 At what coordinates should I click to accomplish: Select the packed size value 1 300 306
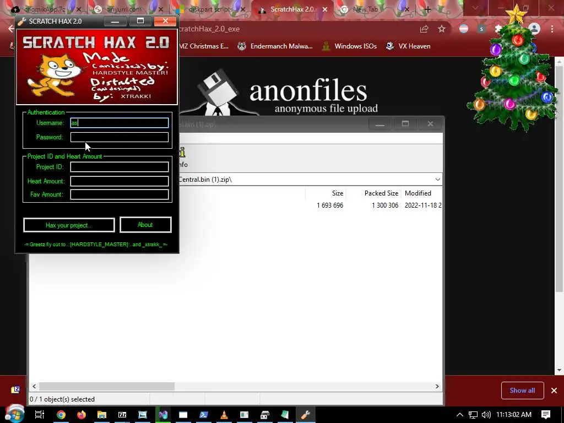[x=385, y=205]
